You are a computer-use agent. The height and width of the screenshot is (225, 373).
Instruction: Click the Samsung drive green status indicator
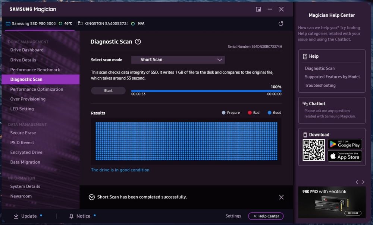pos(60,23)
